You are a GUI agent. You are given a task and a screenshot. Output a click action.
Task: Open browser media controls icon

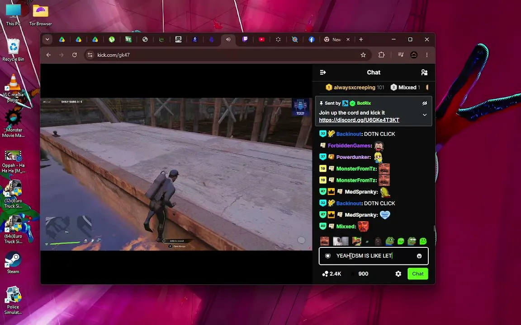coord(401,55)
